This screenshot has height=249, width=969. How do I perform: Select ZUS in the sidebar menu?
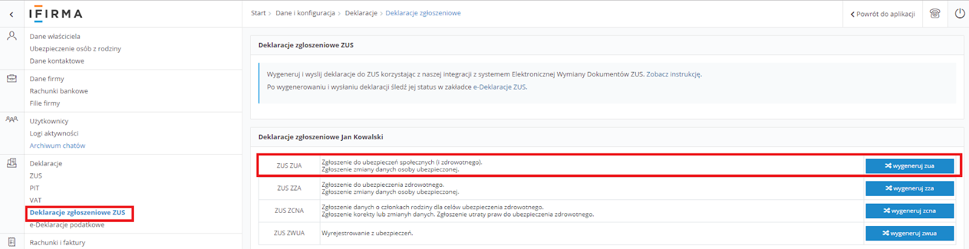point(36,175)
